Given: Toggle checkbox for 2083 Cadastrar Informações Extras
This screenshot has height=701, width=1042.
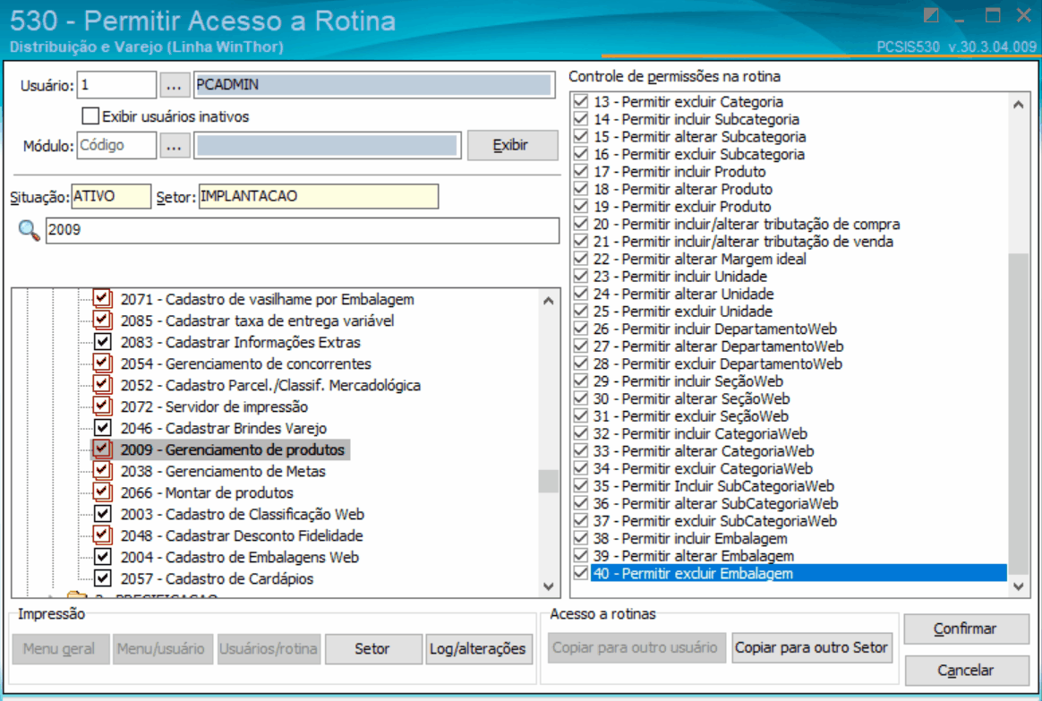Looking at the screenshot, I should (102, 341).
